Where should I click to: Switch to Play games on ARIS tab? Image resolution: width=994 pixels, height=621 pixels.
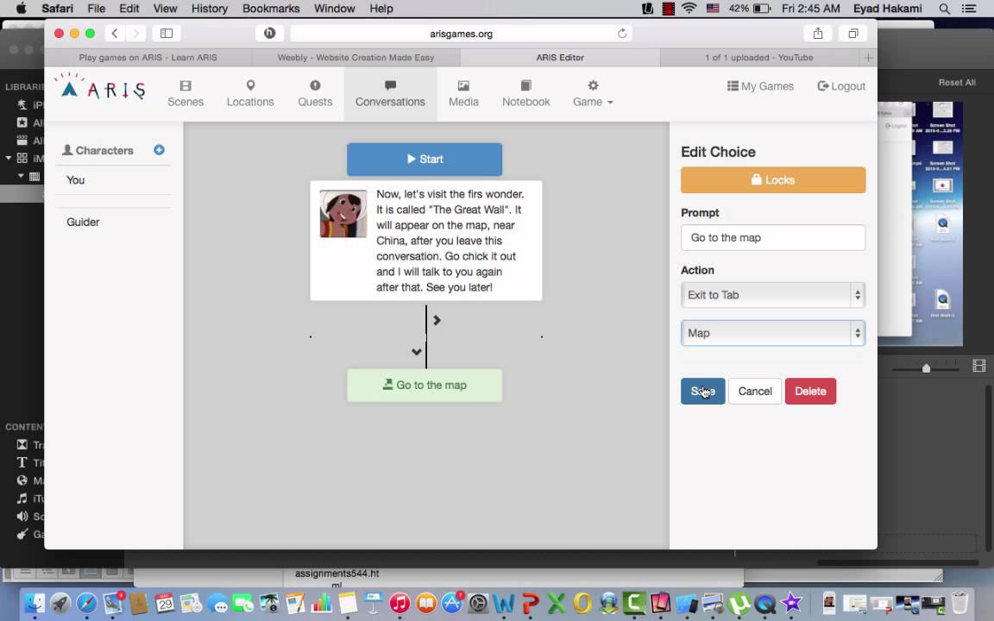click(148, 58)
